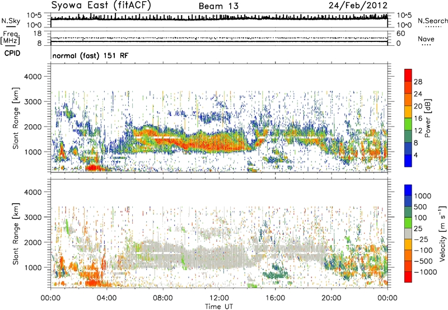Click the "04:00" time tick label

coord(106,298)
